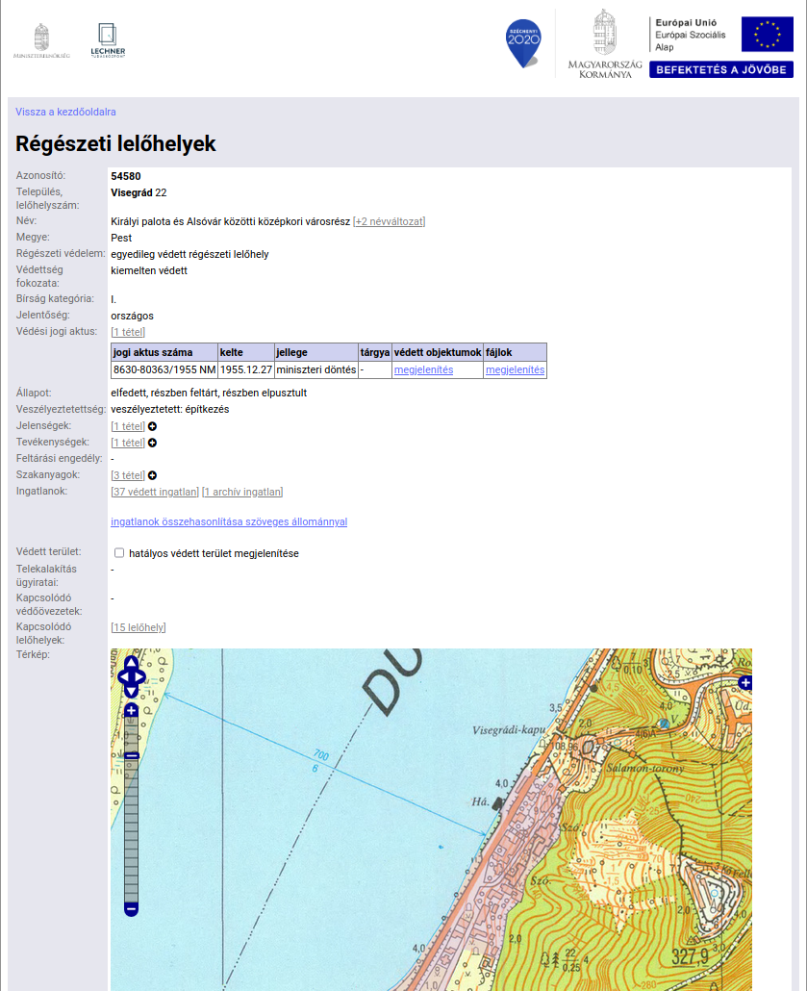Click the miniszteri döntés cell
Screen dimensions: 807x991
click(x=316, y=369)
